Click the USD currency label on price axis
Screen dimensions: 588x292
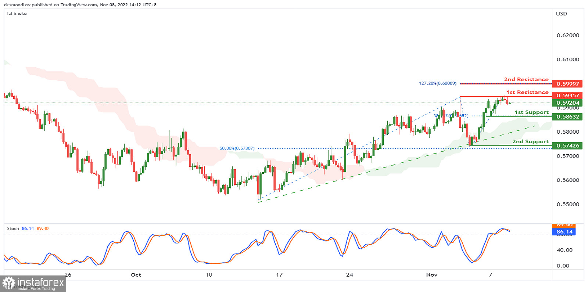561,14
